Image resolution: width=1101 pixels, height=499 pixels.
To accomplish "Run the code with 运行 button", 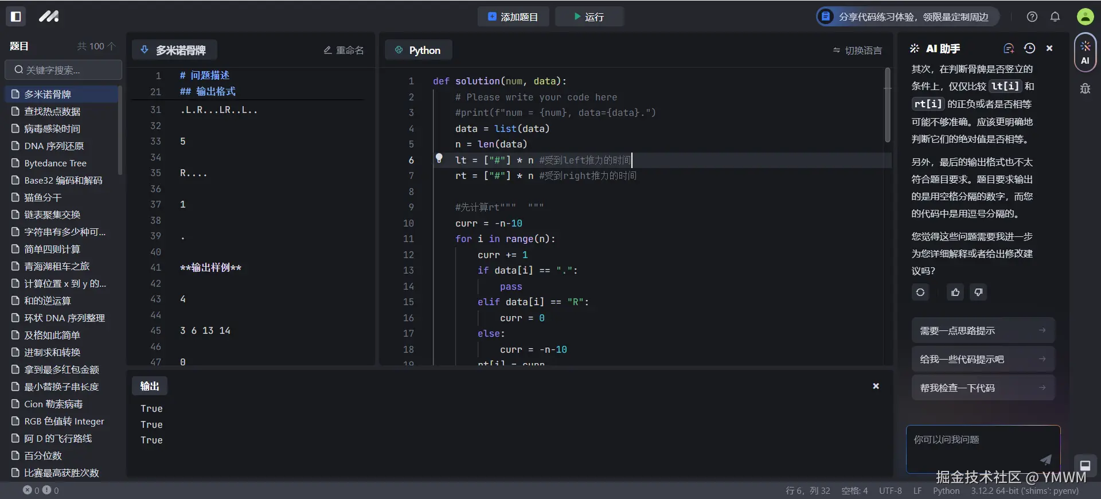I will point(589,17).
